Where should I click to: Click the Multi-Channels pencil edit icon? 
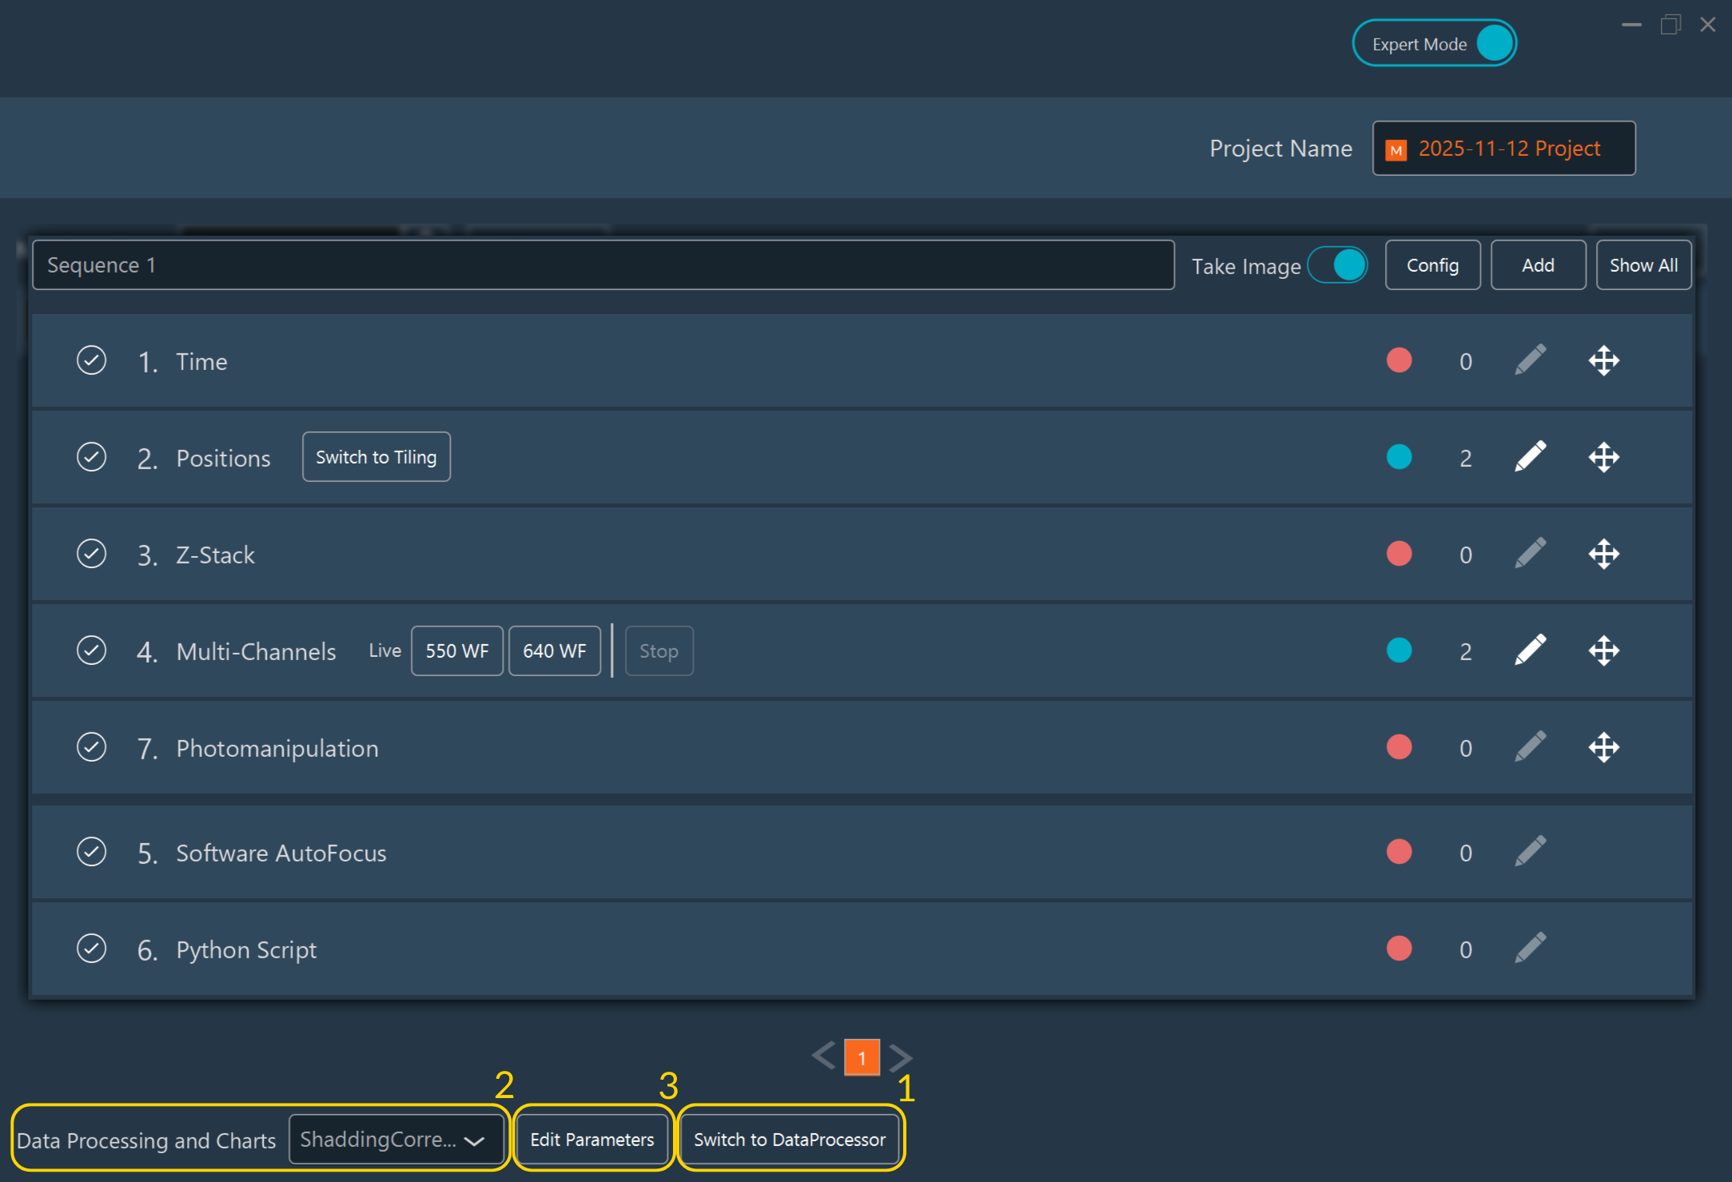click(1530, 651)
